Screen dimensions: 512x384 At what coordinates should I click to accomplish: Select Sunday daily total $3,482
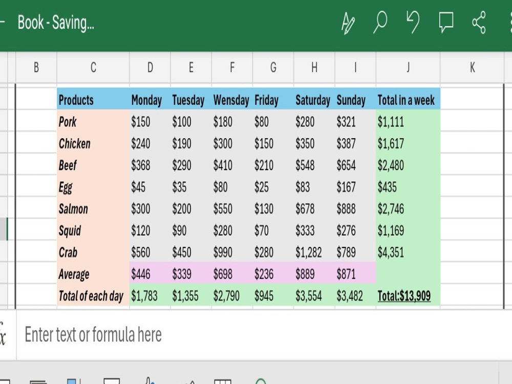[355, 295]
